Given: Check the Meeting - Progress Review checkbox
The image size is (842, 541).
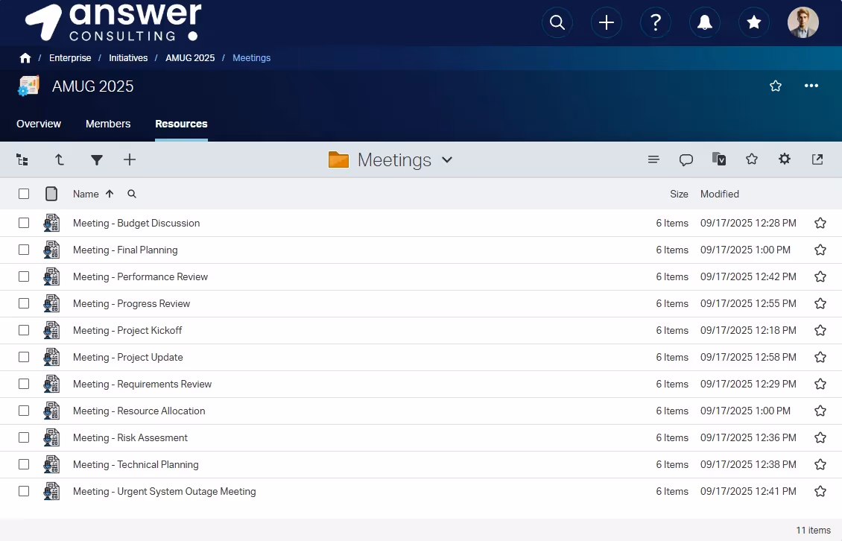Looking at the screenshot, I should 24,303.
